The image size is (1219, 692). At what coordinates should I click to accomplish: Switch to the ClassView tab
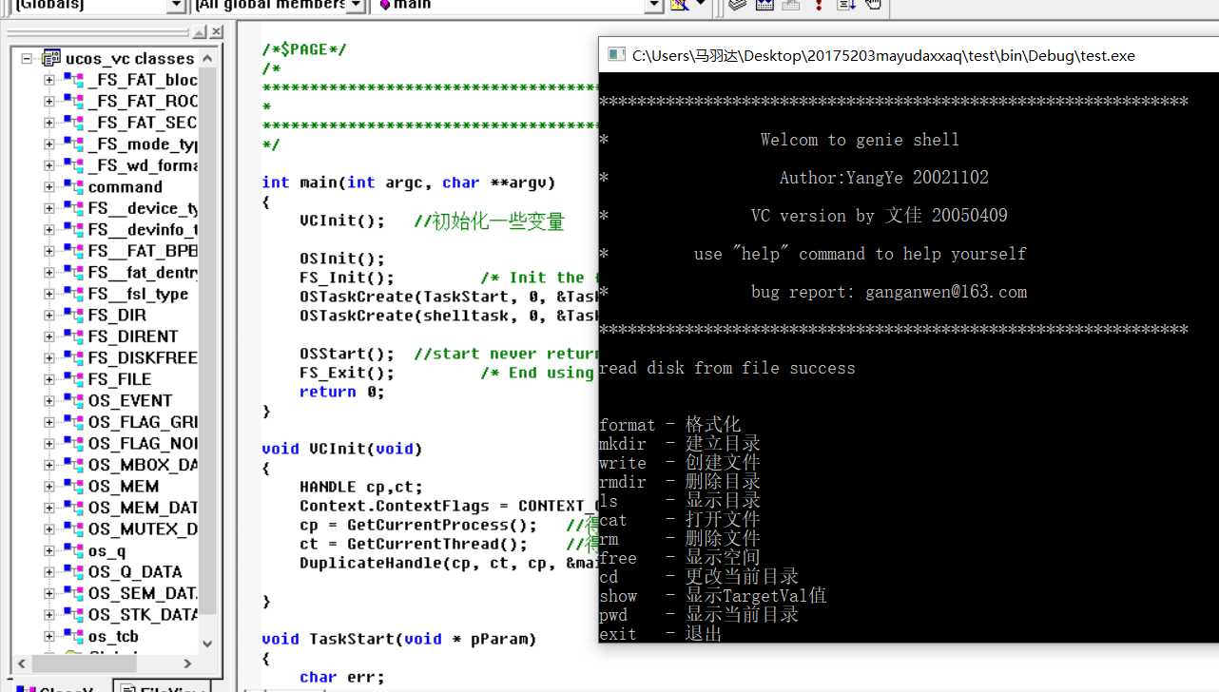pos(59,687)
